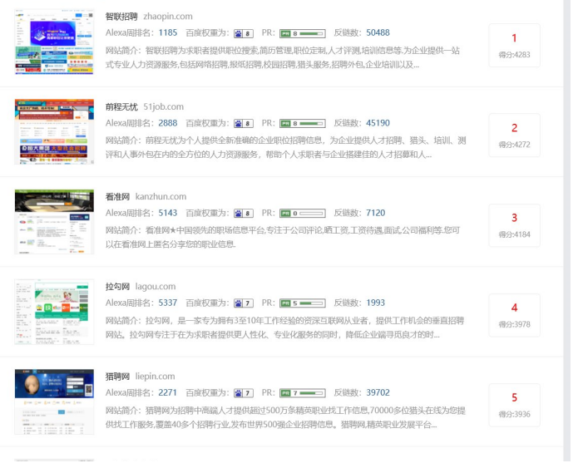
Task: Open the 51job.com domain link
Action: click(x=163, y=106)
